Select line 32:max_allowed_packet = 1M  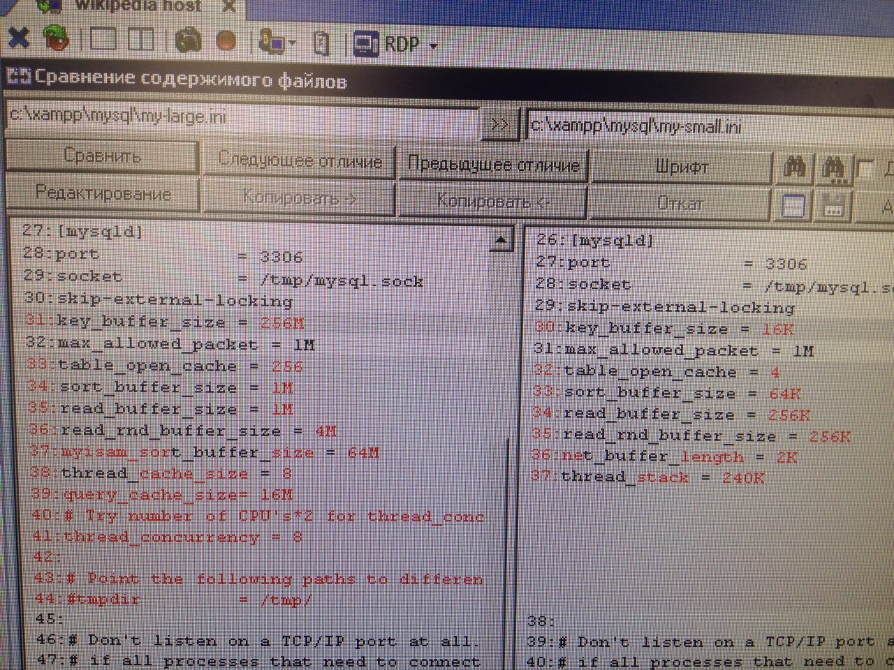tap(170, 344)
